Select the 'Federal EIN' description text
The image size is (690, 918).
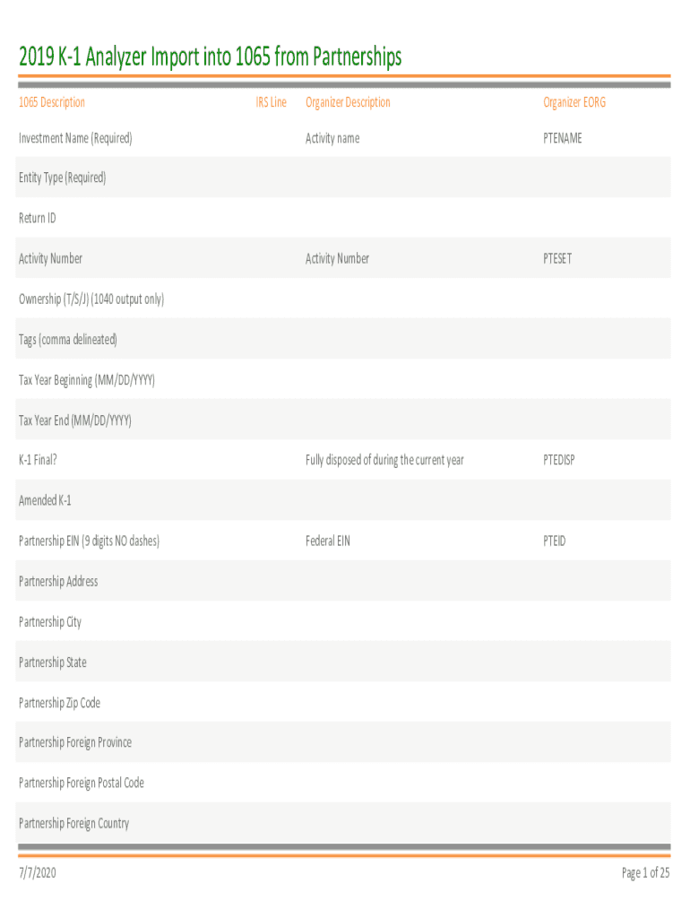click(328, 541)
